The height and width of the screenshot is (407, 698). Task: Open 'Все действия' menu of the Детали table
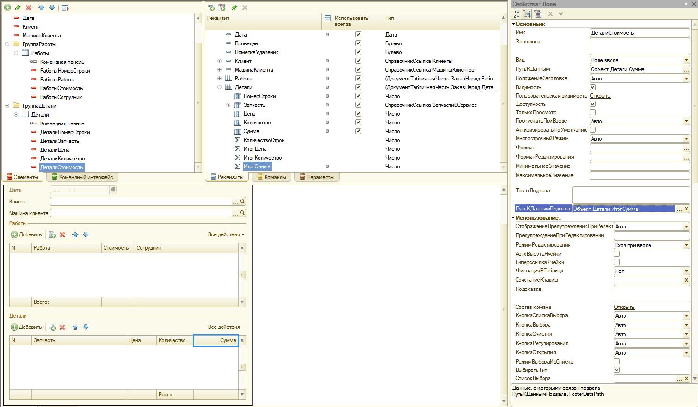(226, 327)
